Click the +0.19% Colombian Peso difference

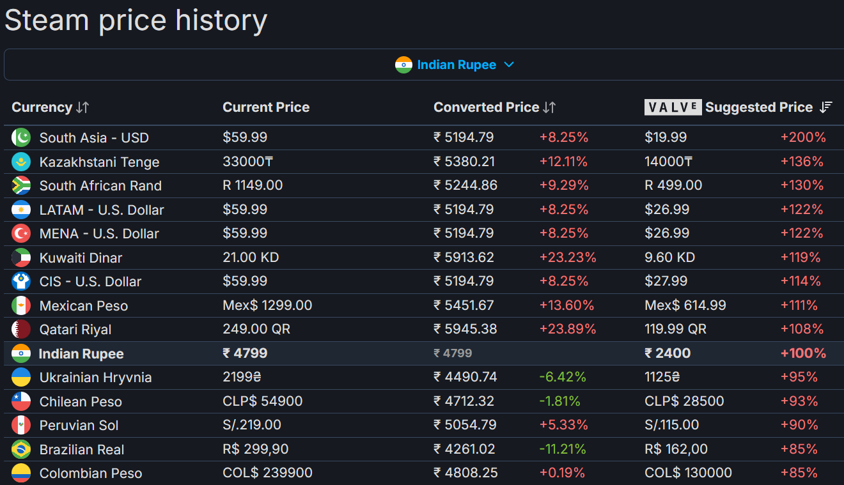(x=562, y=473)
